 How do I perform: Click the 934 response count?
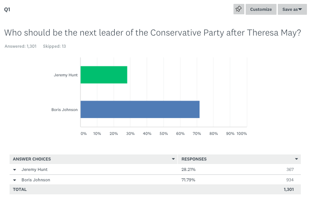pyautogui.click(x=290, y=180)
